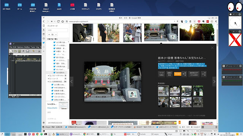Open the Twitter web panel in sidebar
This screenshot has height=136, width=243.
[44, 43]
